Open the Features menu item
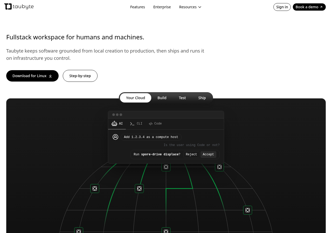The image size is (332, 233). [137, 7]
